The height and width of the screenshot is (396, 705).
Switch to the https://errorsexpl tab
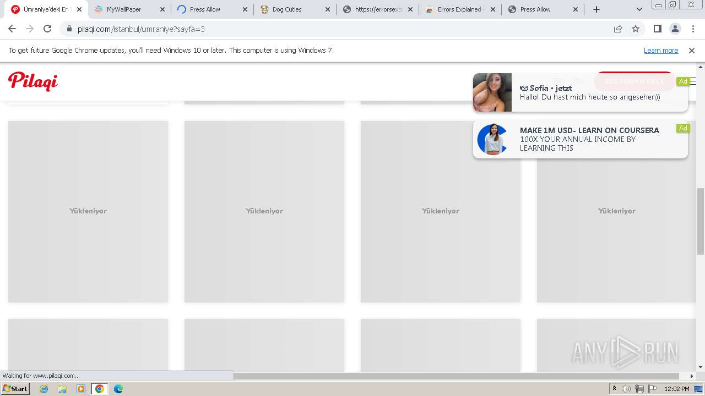tap(378, 9)
